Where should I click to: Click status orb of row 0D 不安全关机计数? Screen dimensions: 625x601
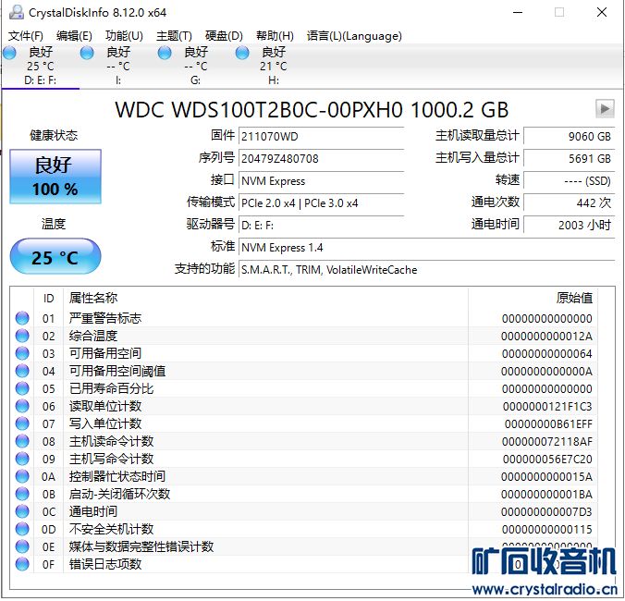pos(22,529)
